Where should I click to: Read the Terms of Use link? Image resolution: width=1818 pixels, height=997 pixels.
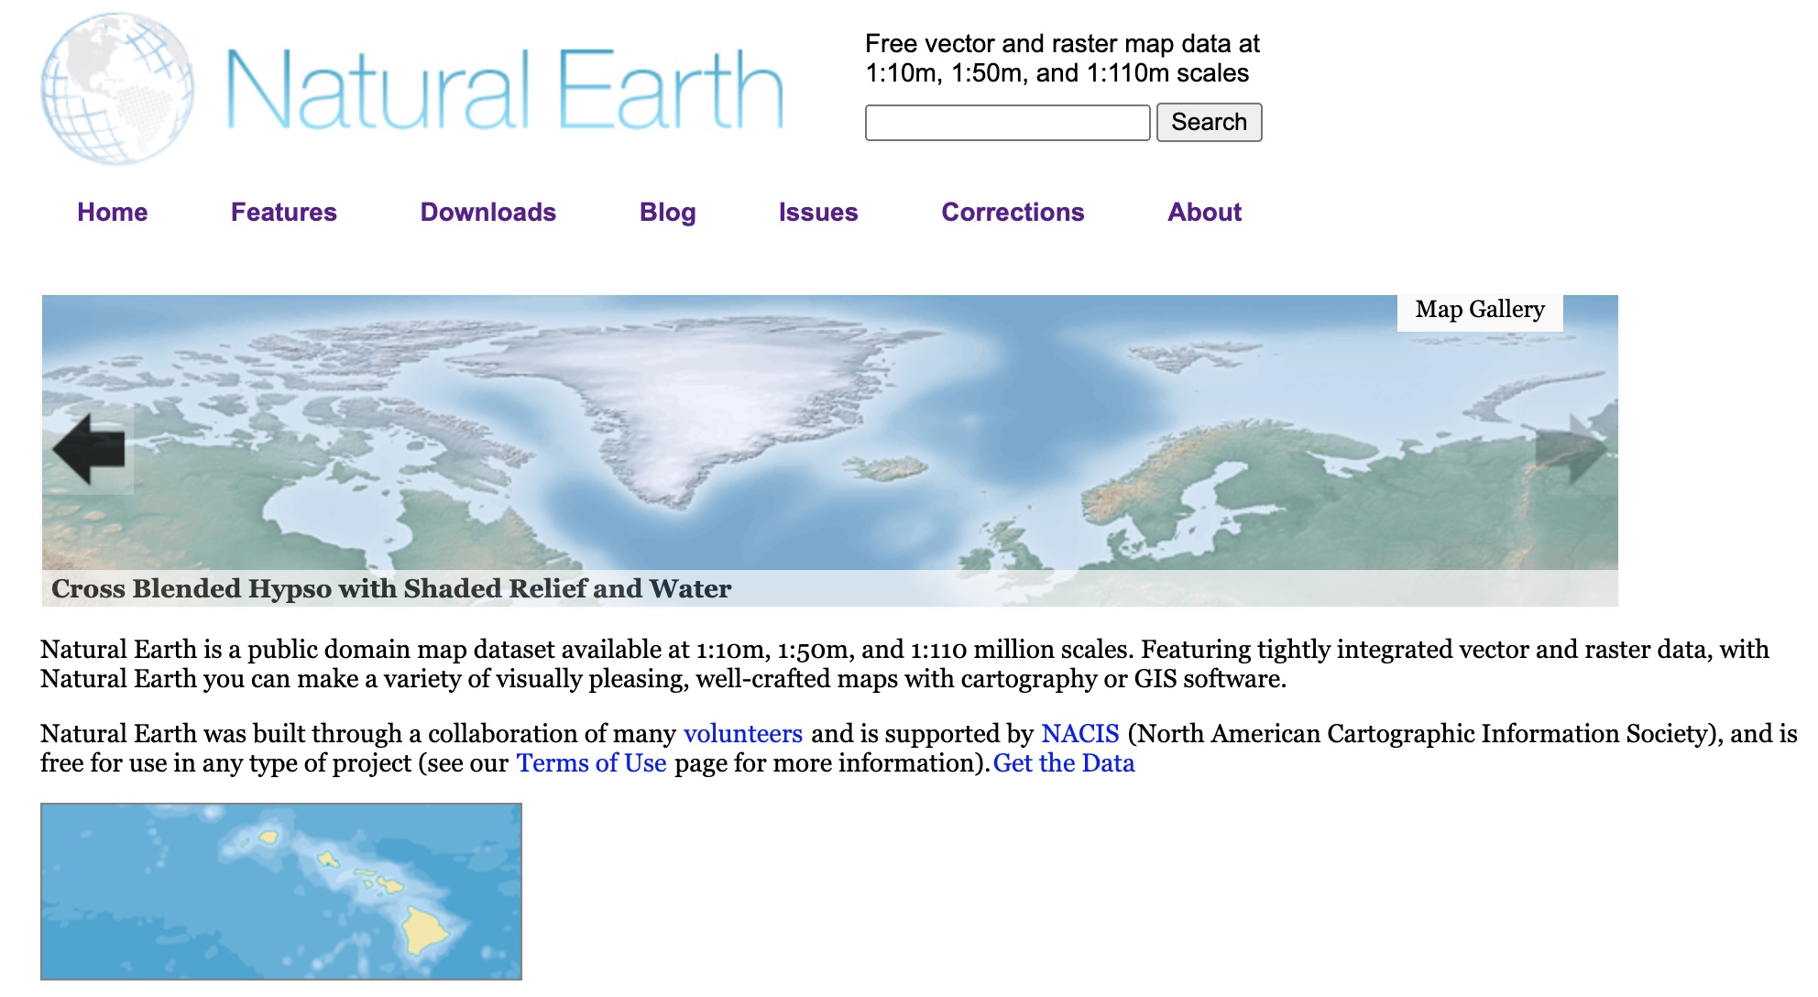(x=592, y=763)
